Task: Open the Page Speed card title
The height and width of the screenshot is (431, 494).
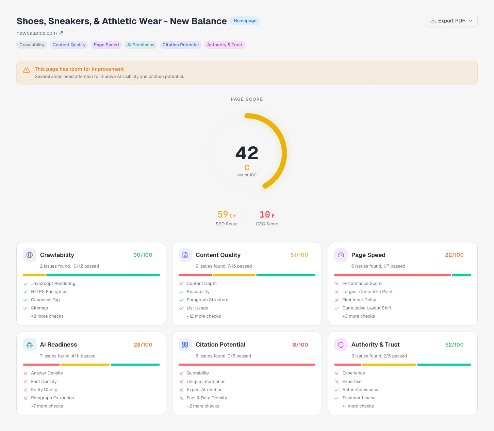Action: pyautogui.click(x=368, y=255)
